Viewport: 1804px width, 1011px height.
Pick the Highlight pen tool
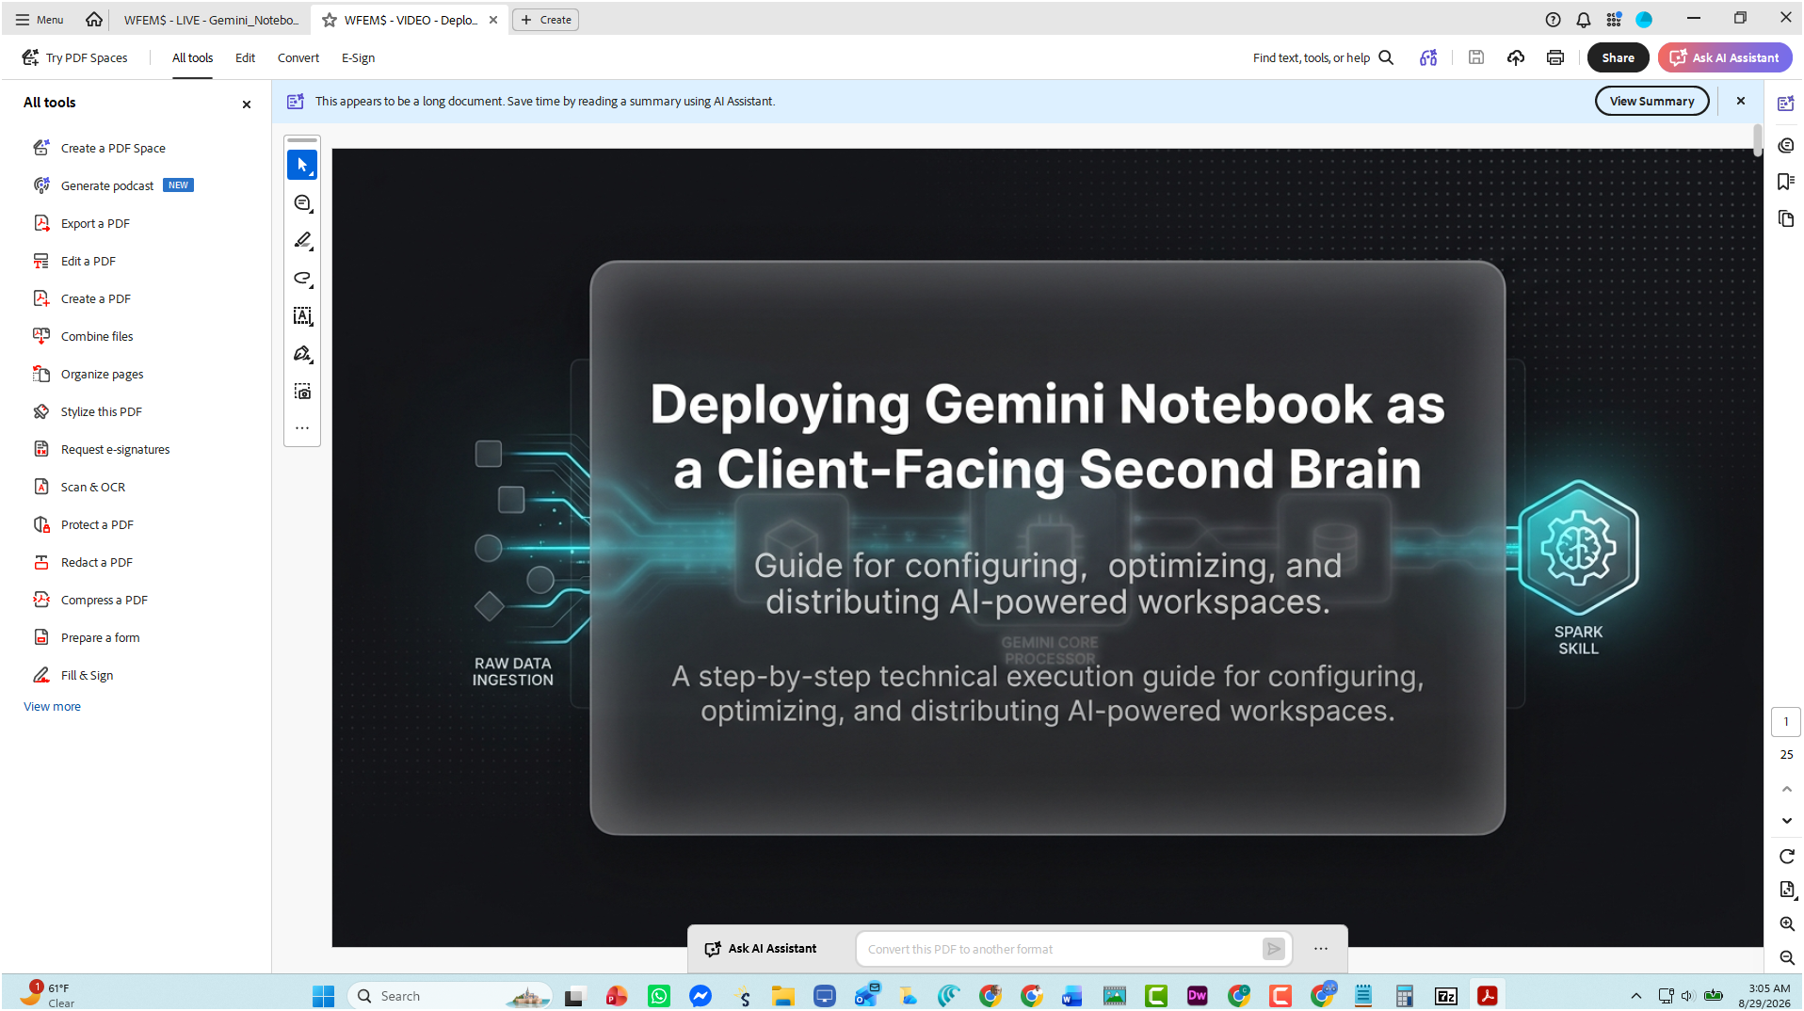(x=302, y=241)
